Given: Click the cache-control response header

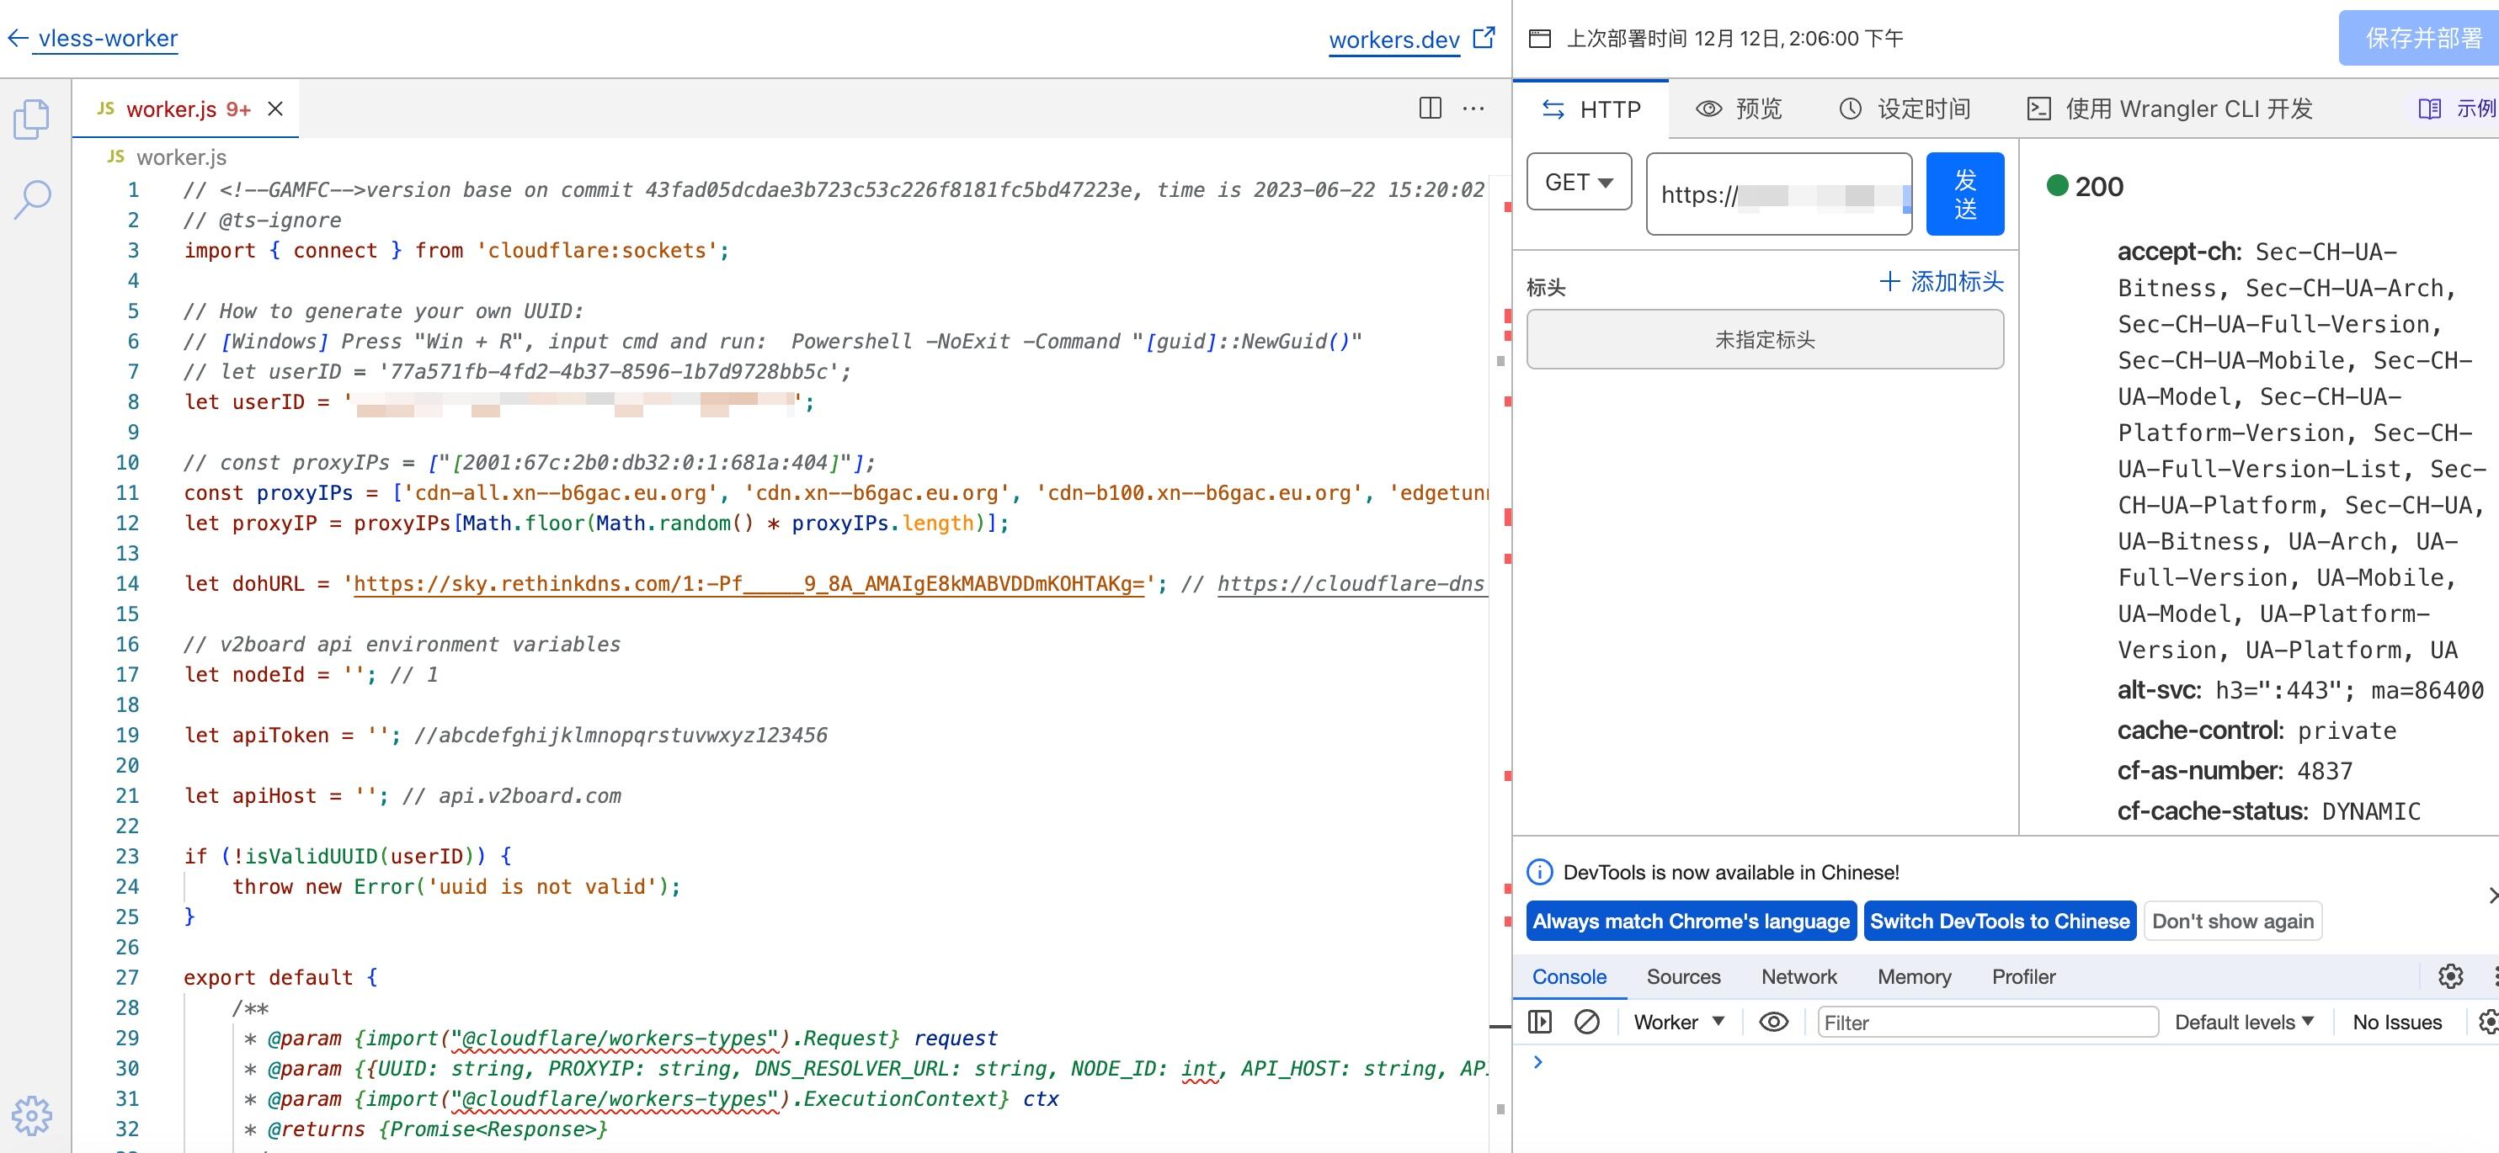Looking at the screenshot, I should [2257, 731].
